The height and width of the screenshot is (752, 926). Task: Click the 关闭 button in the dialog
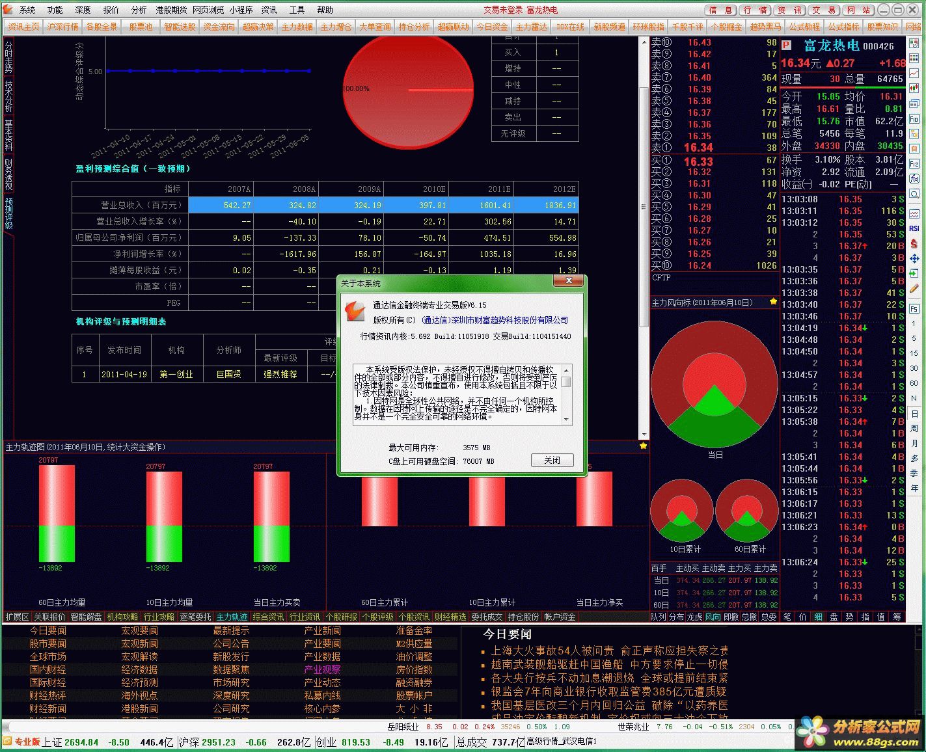pyautogui.click(x=552, y=460)
